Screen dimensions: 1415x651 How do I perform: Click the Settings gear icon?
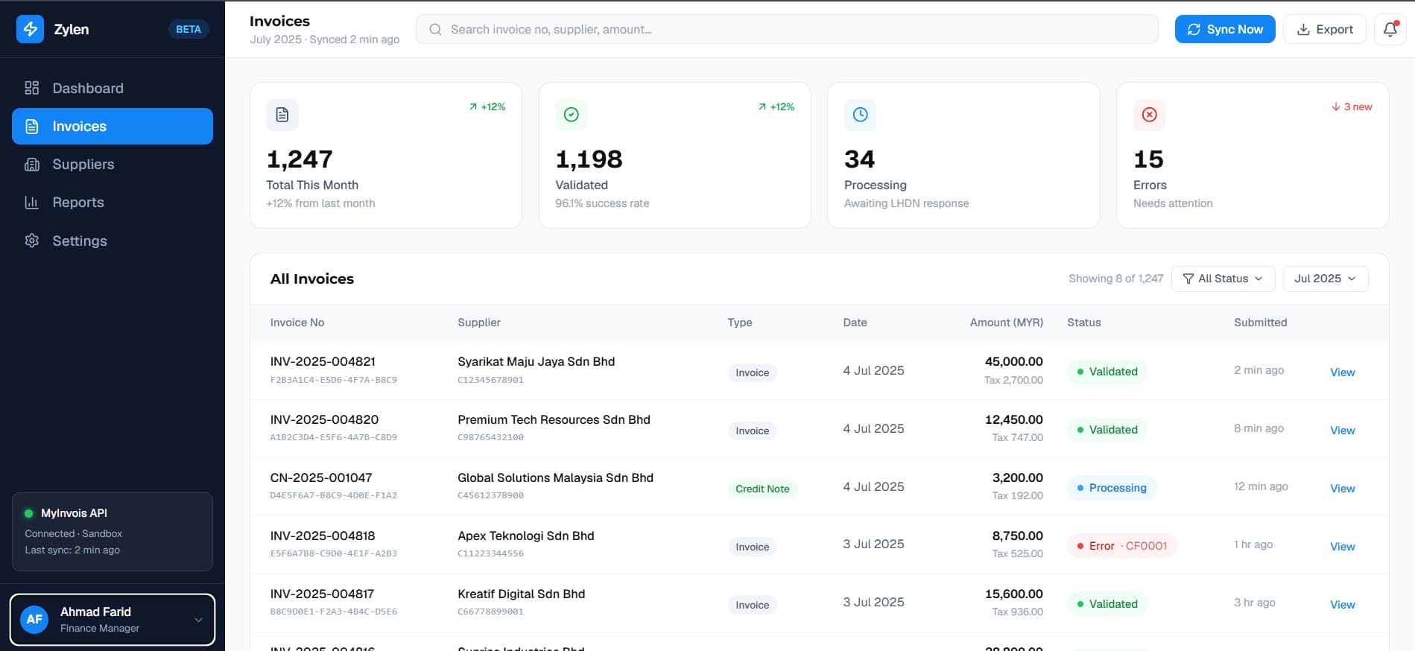coord(32,241)
